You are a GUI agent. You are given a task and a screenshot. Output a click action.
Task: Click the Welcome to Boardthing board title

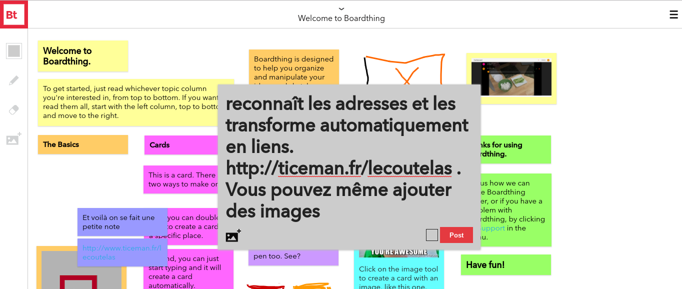tap(341, 18)
